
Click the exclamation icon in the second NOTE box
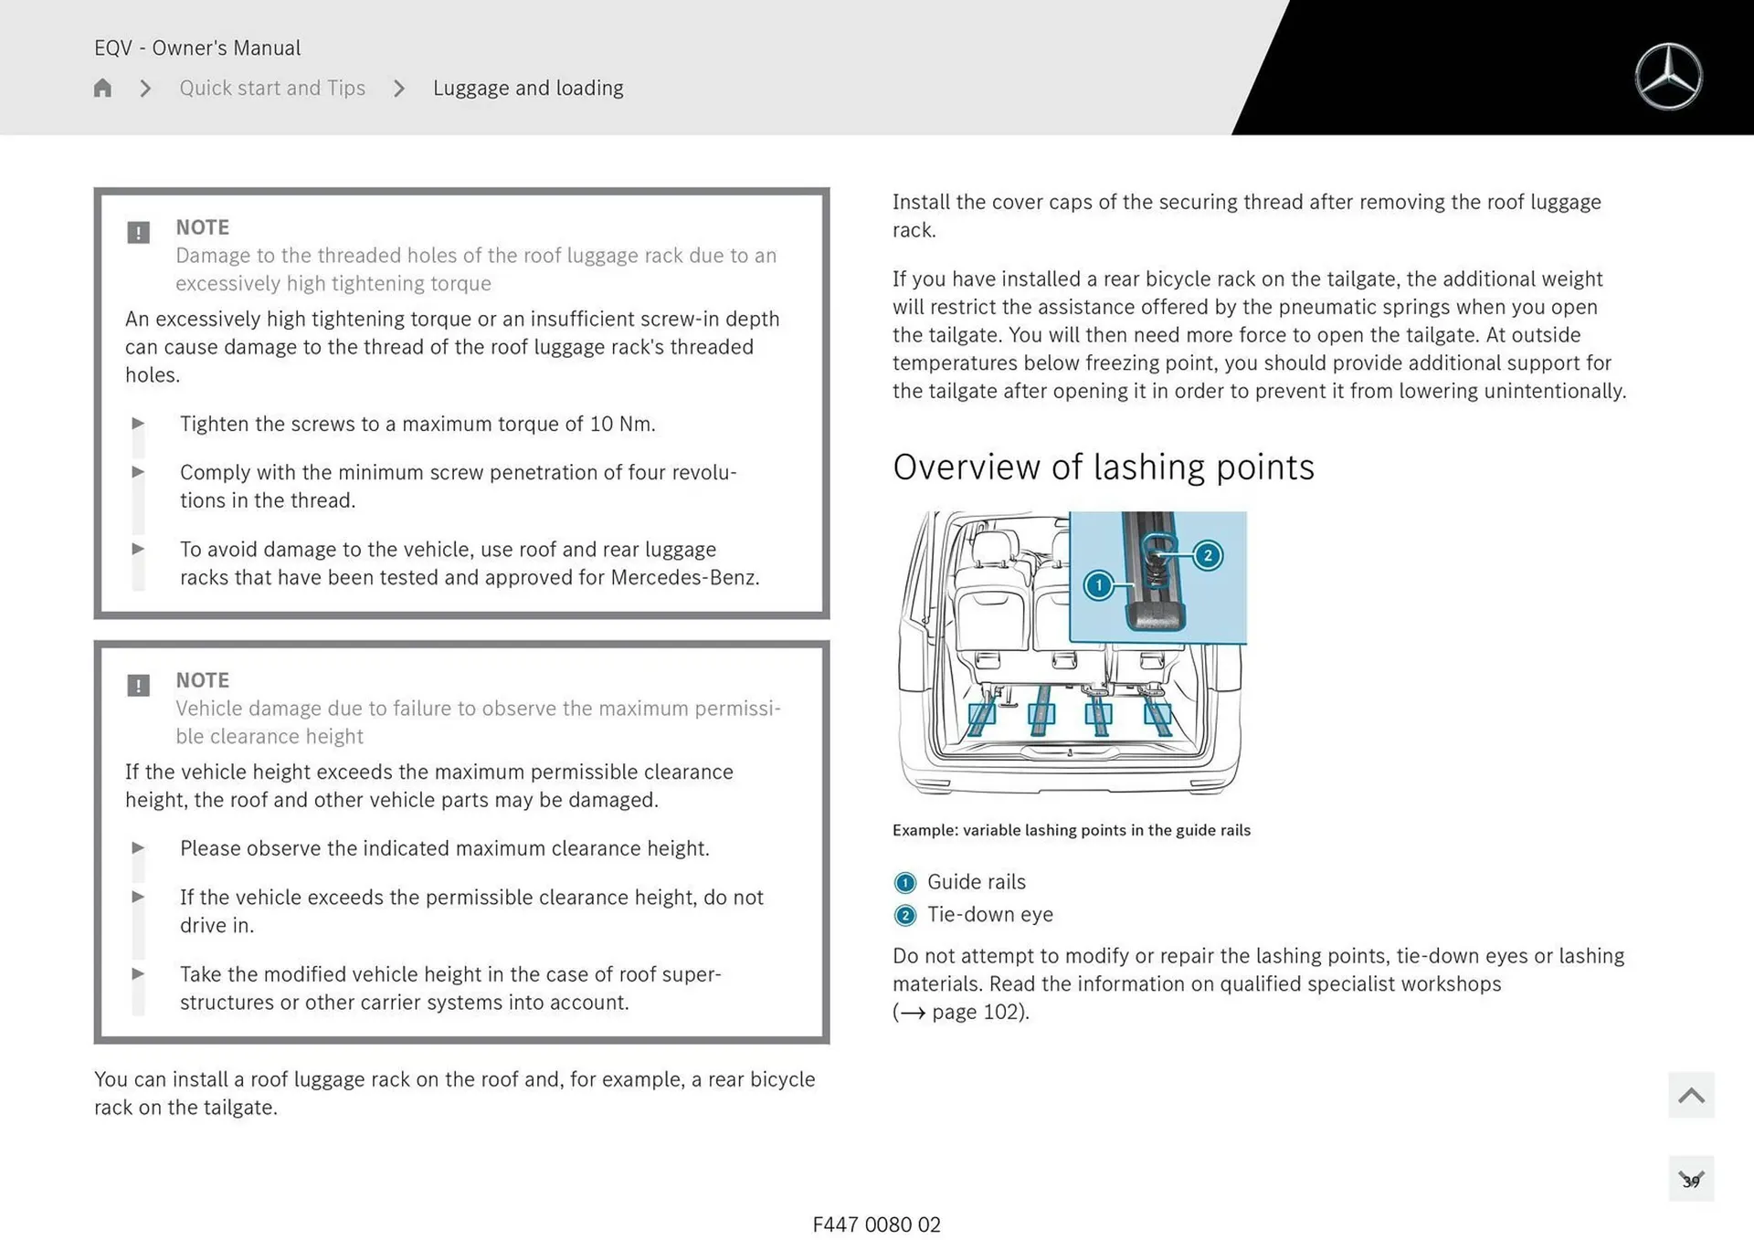pyautogui.click(x=138, y=685)
